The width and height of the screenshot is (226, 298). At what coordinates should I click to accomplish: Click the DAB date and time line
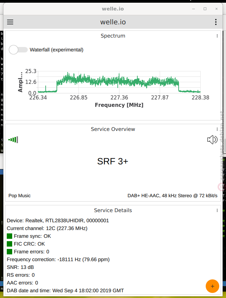point(65,291)
